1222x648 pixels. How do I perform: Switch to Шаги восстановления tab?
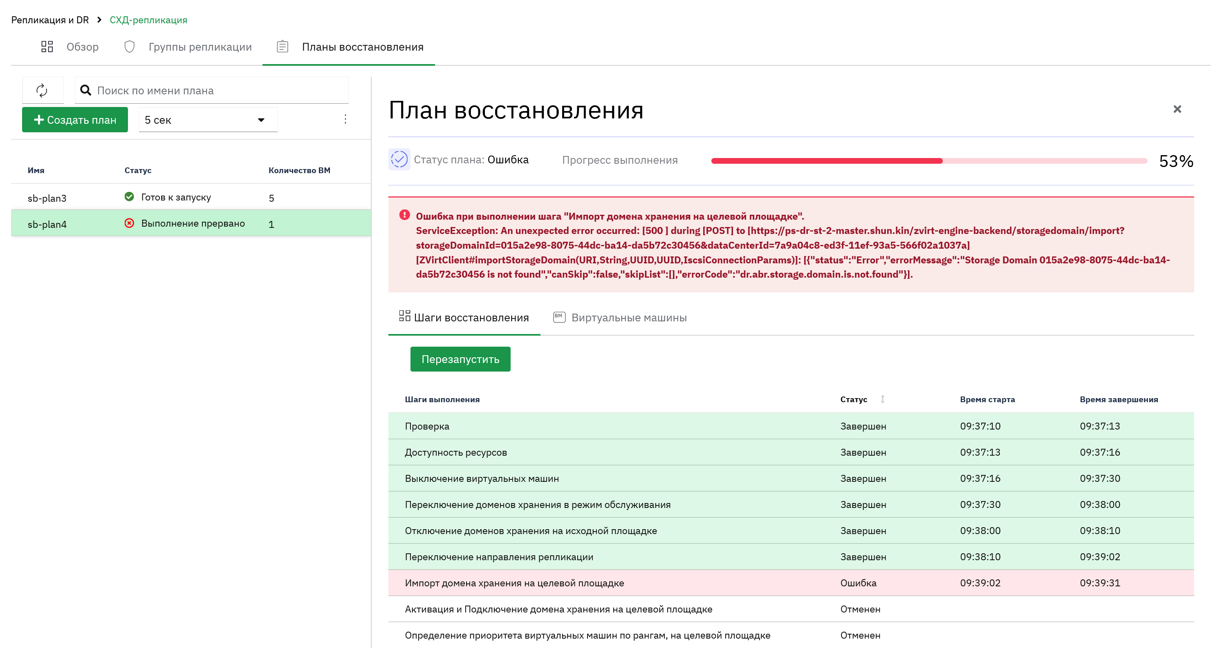464,318
